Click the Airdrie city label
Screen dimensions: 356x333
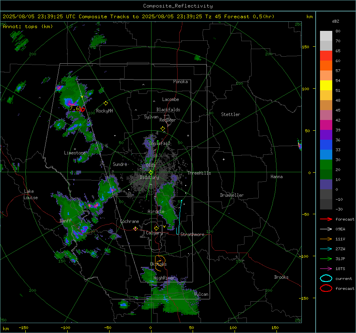156,211
